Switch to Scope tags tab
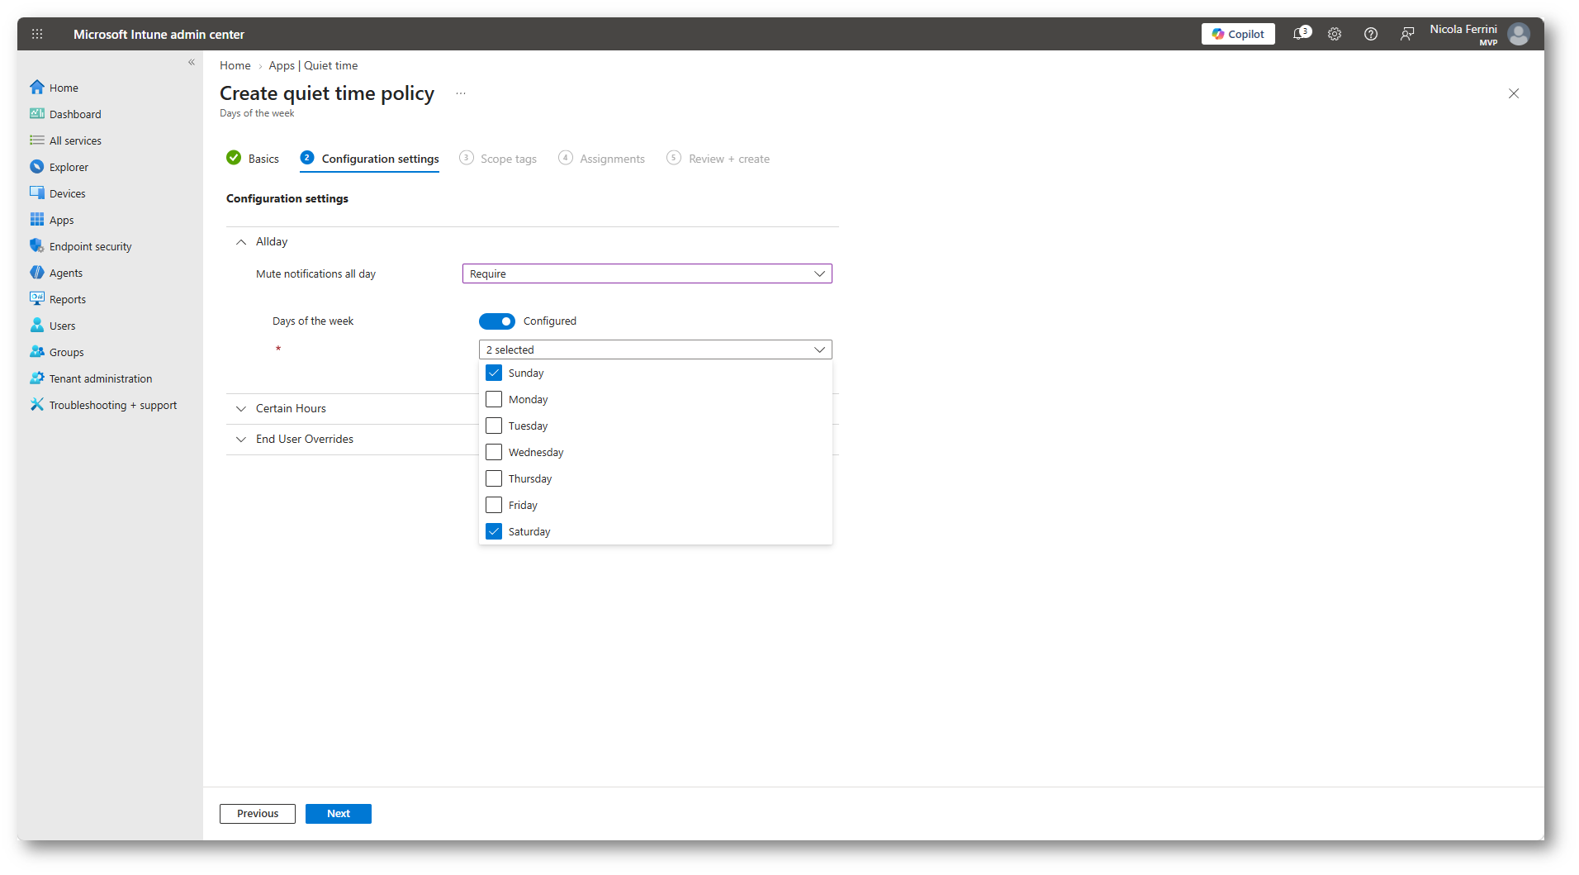Viewport: 1579px width, 875px height. (x=498, y=159)
